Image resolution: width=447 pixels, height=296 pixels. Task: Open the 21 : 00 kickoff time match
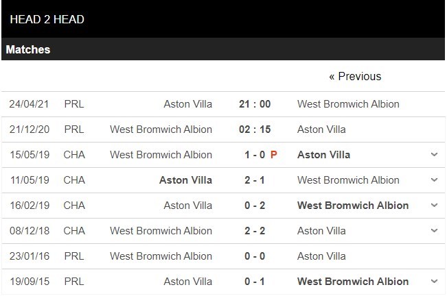pyautogui.click(x=253, y=104)
